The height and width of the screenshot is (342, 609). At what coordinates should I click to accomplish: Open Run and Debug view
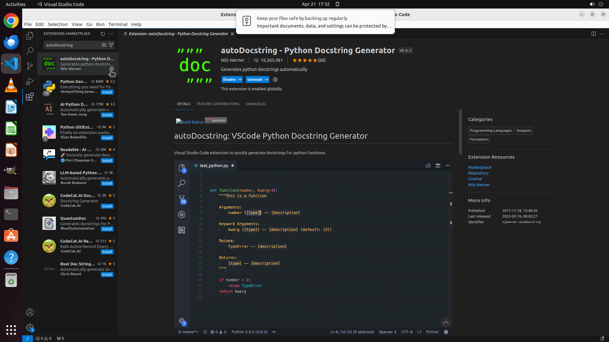(30, 81)
